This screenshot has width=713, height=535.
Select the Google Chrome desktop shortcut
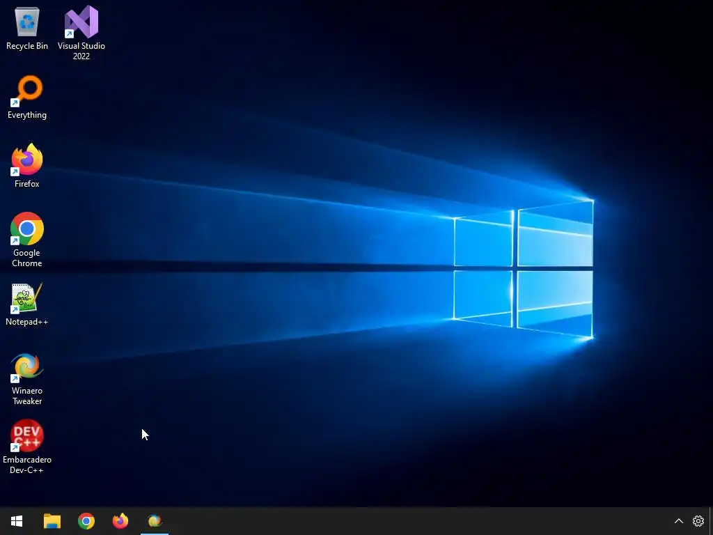tap(27, 240)
